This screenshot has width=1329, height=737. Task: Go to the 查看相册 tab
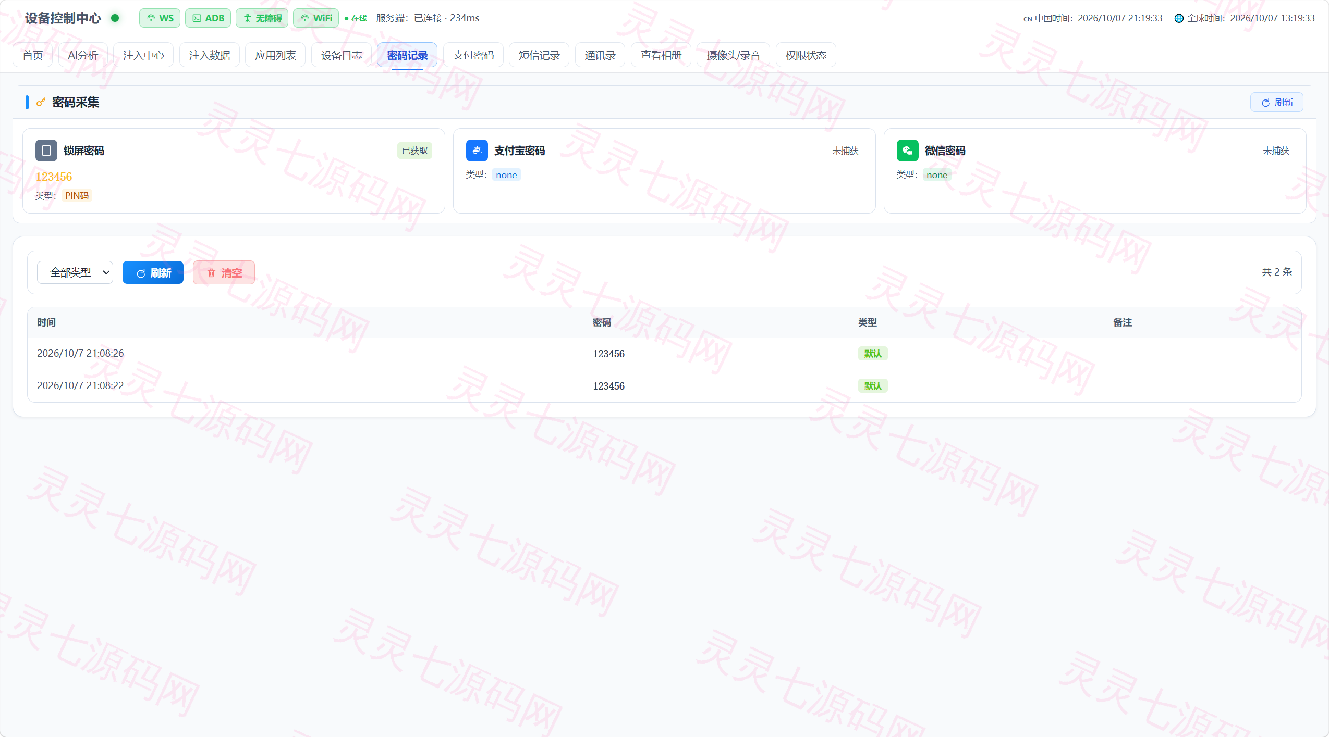661,55
